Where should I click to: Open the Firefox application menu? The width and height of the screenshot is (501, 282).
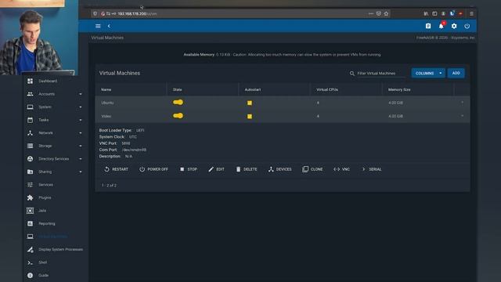tap(471, 14)
